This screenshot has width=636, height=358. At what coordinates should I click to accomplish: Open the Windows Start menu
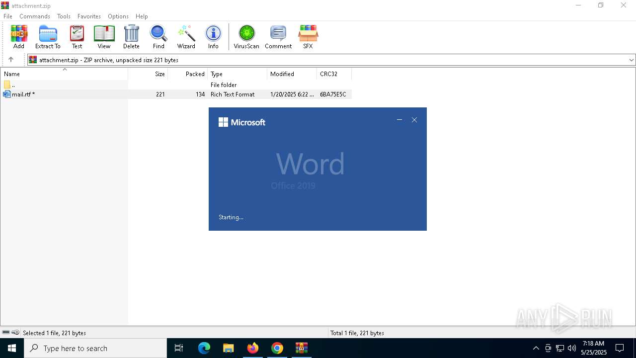pyautogui.click(x=12, y=348)
